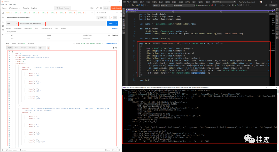Toggle Postman sidebar icon in status bar
279x152 pixels.
pos(3,150)
